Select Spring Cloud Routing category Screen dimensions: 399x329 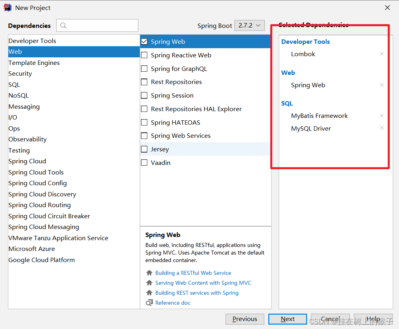(74, 205)
